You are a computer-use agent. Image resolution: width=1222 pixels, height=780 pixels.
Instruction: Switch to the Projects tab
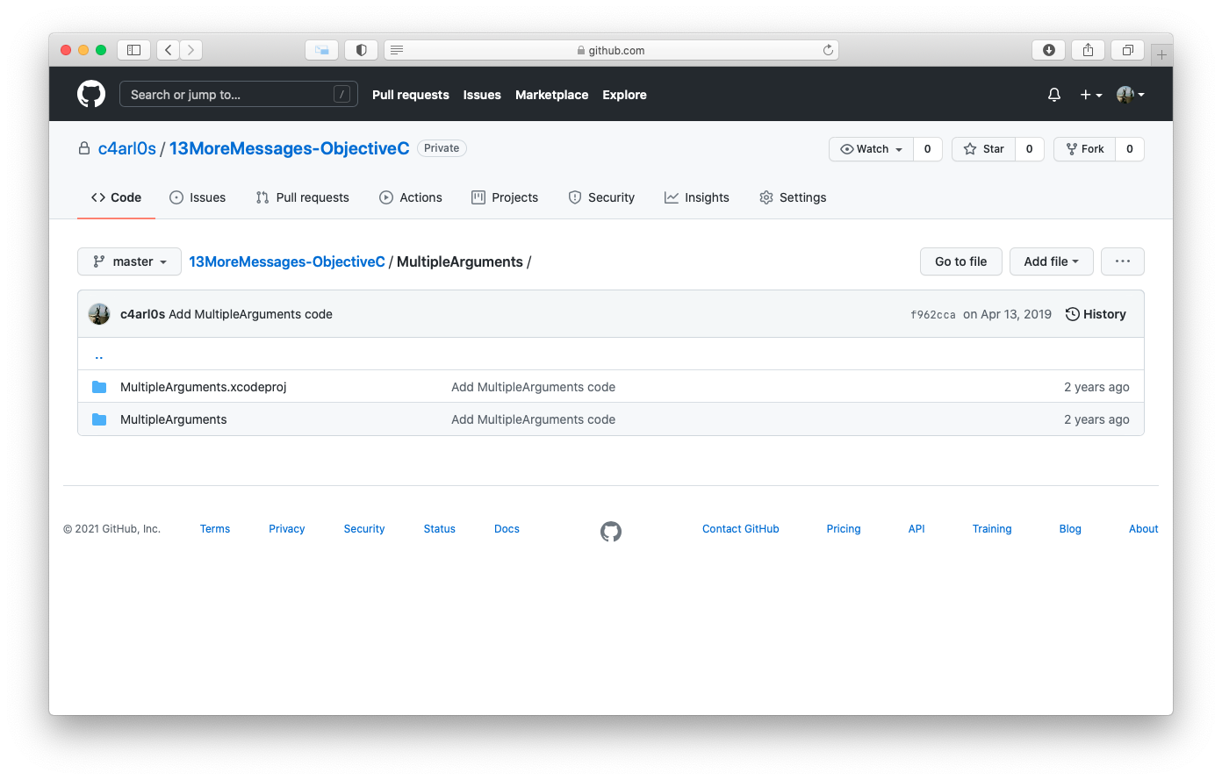click(x=505, y=197)
